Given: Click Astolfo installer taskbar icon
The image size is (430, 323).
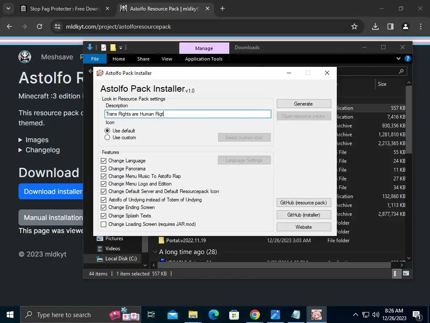Looking at the screenshot, I should (317, 315).
